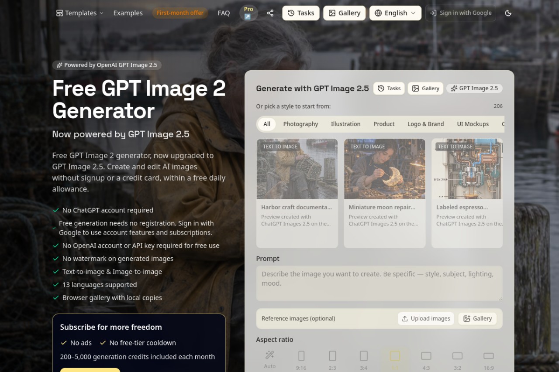Focus the Prompt description text box

(379, 283)
